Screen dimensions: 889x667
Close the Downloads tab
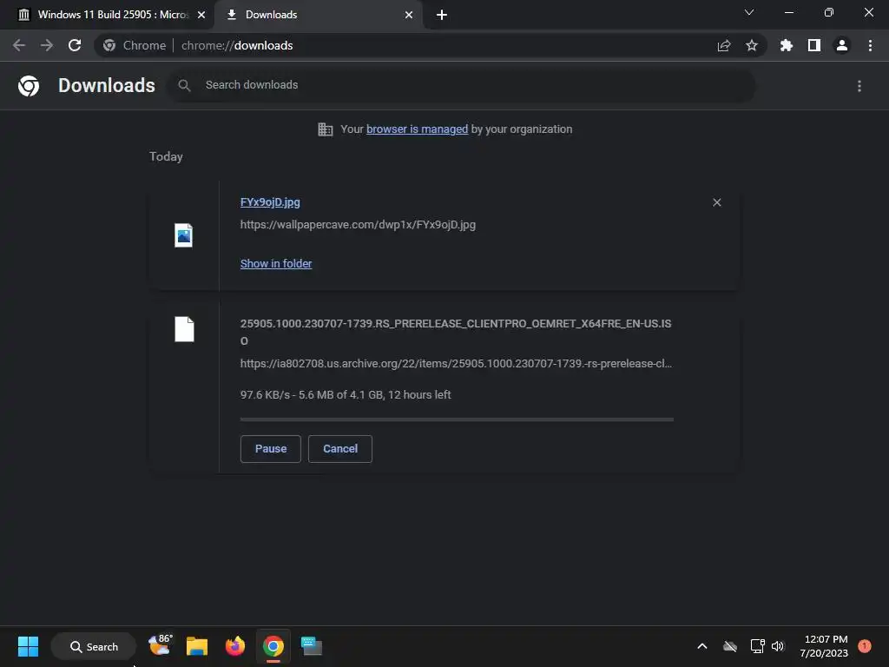(x=409, y=15)
